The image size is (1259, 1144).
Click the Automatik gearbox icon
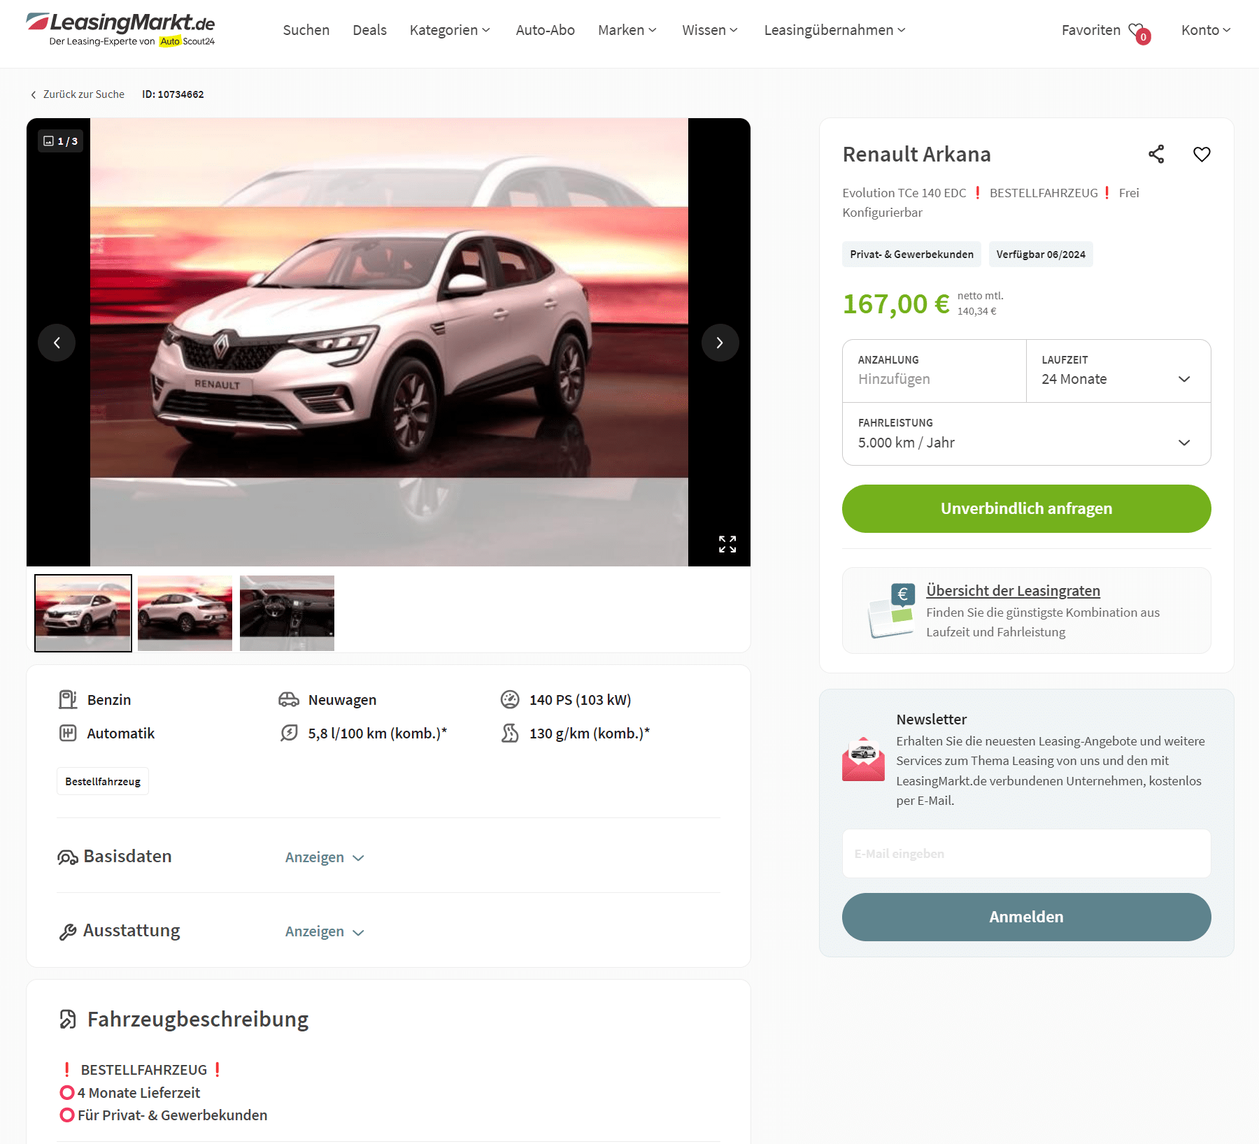point(68,733)
